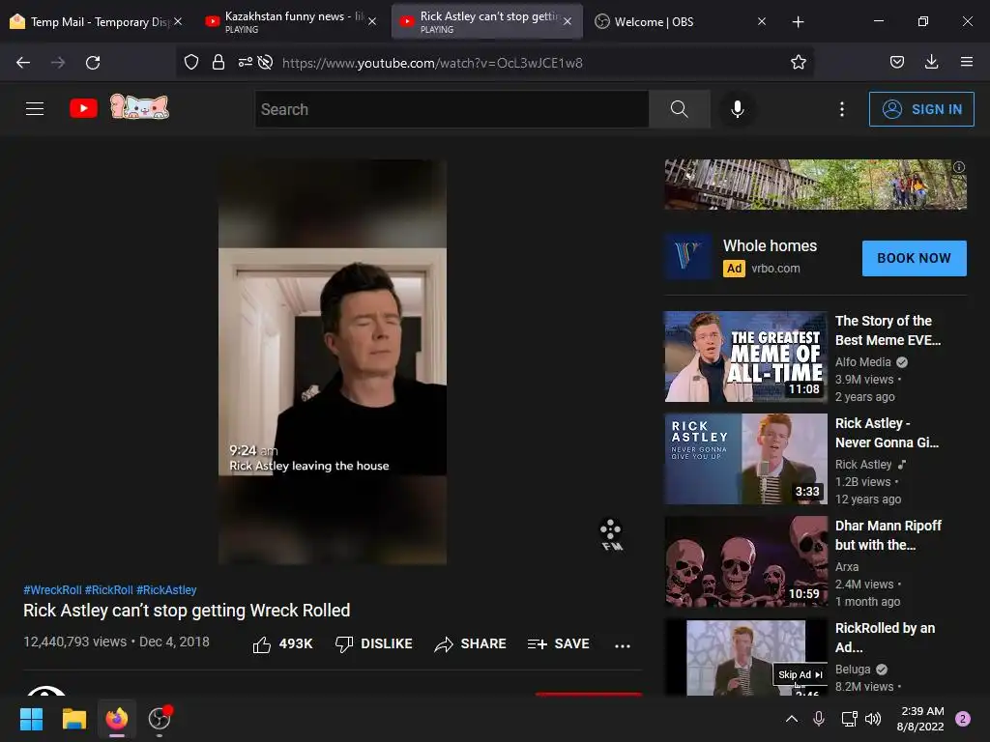Screen dimensions: 990x742
Task: Open volume speaker icon in tray
Action: pos(873,718)
